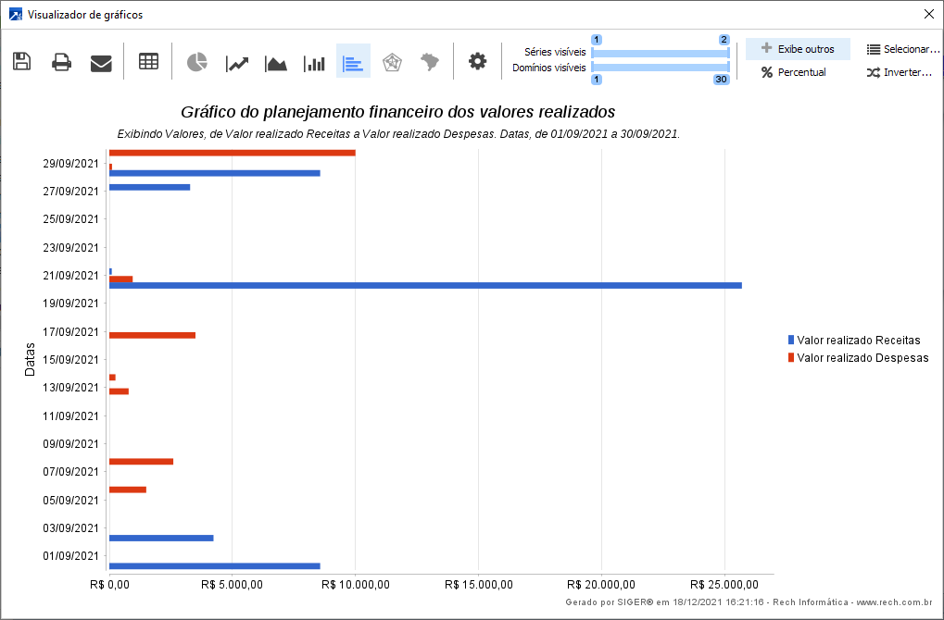Click the large blue bar near 21/09/2021
Image resolution: width=944 pixels, height=620 pixels.
pos(425,286)
